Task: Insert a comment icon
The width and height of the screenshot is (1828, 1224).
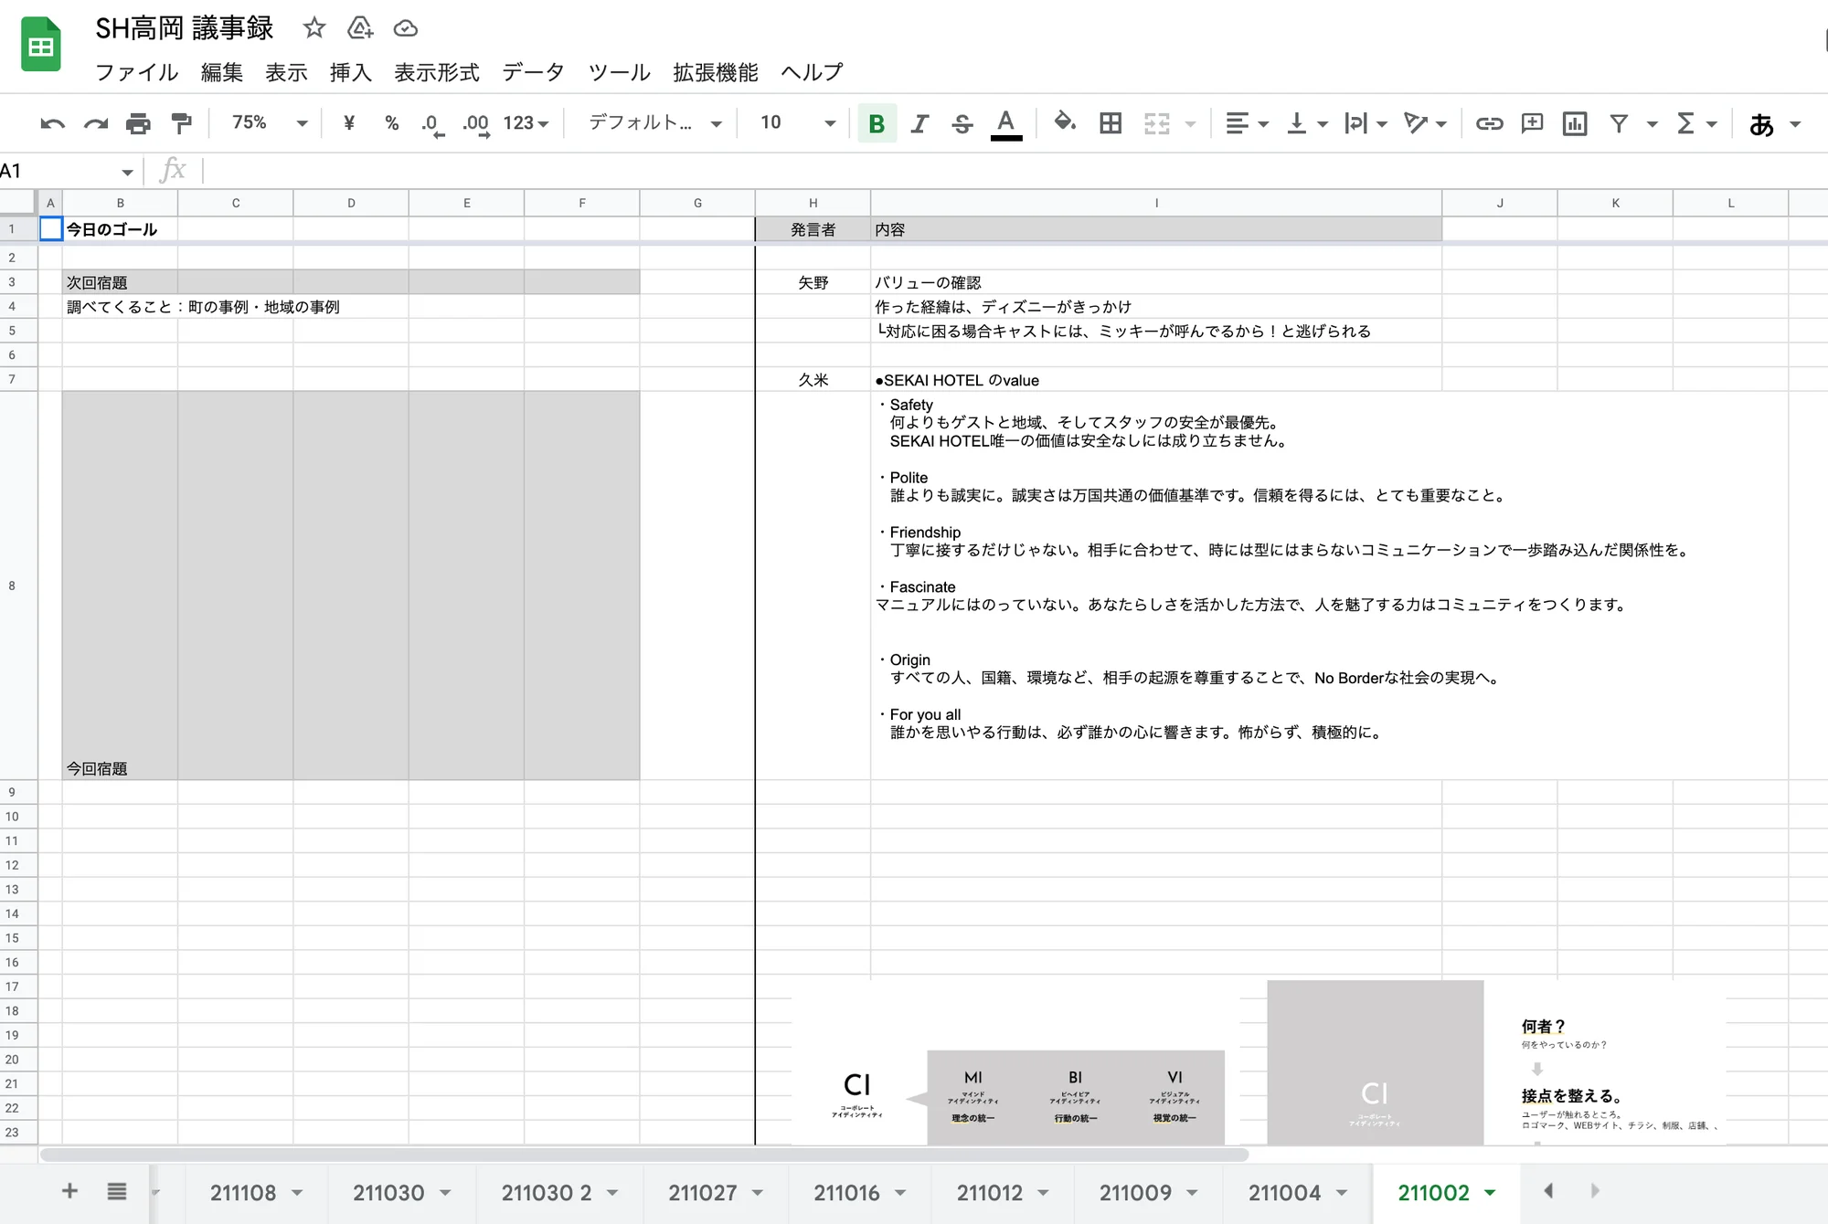Action: pos(1532,123)
